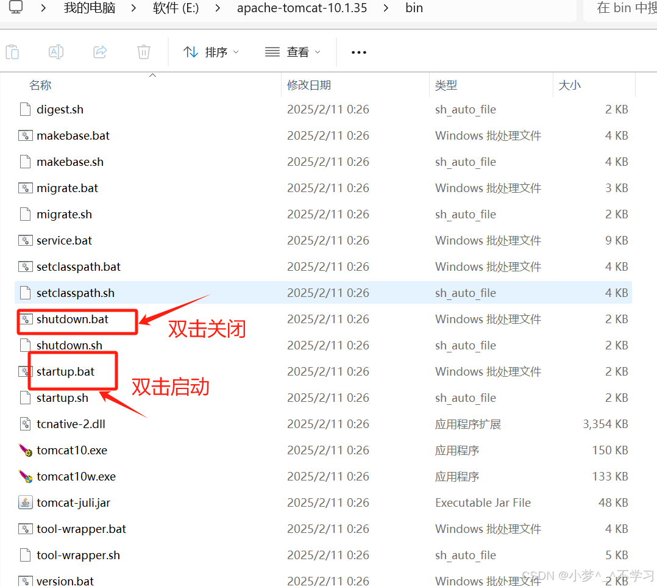Click the startup.sh file icon
This screenshot has height=586, width=657.
26,398
